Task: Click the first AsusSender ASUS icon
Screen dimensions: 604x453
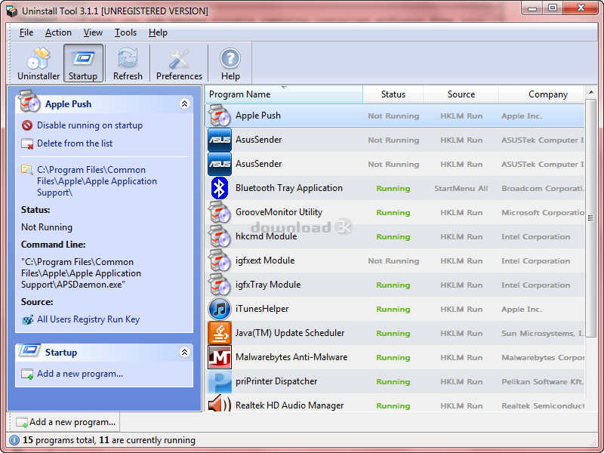Action: tap(220, 140)
